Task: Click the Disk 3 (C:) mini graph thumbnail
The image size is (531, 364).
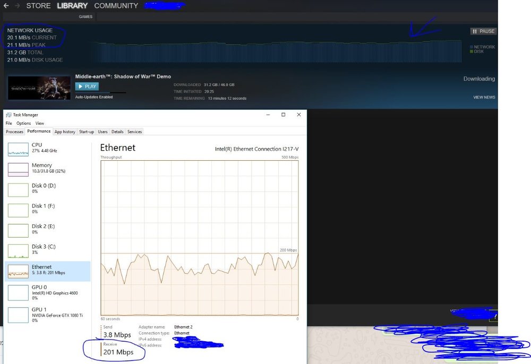Action: click(x=18, y=251)
